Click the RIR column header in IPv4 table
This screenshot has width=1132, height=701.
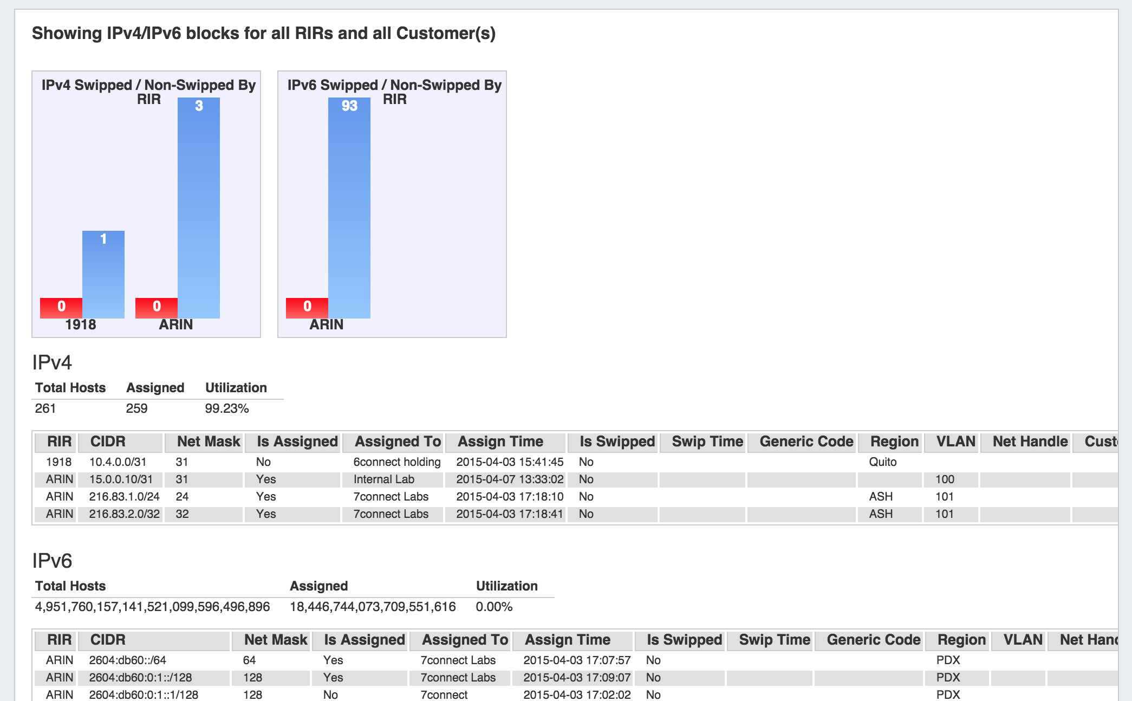click(x=59, y=442)
